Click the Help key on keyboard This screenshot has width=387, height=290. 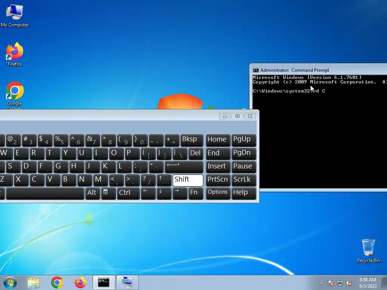[244, 194]
